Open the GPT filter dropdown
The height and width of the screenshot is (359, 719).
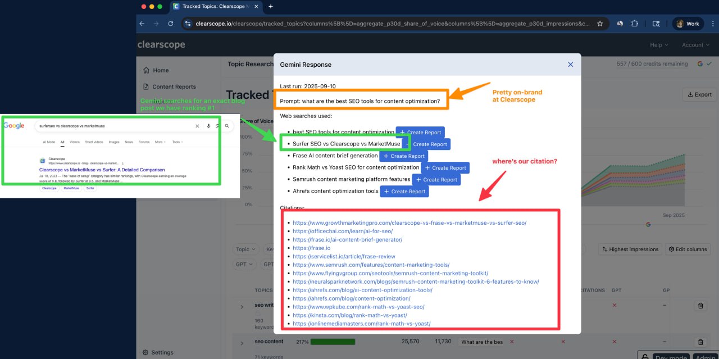[x=244, y=264]
